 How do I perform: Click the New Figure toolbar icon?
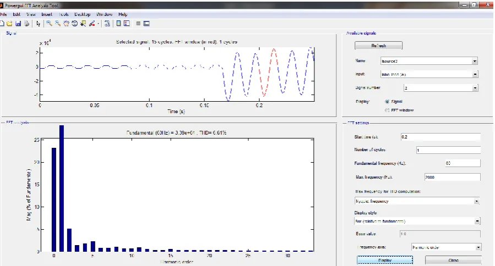[x=2, y=24]
